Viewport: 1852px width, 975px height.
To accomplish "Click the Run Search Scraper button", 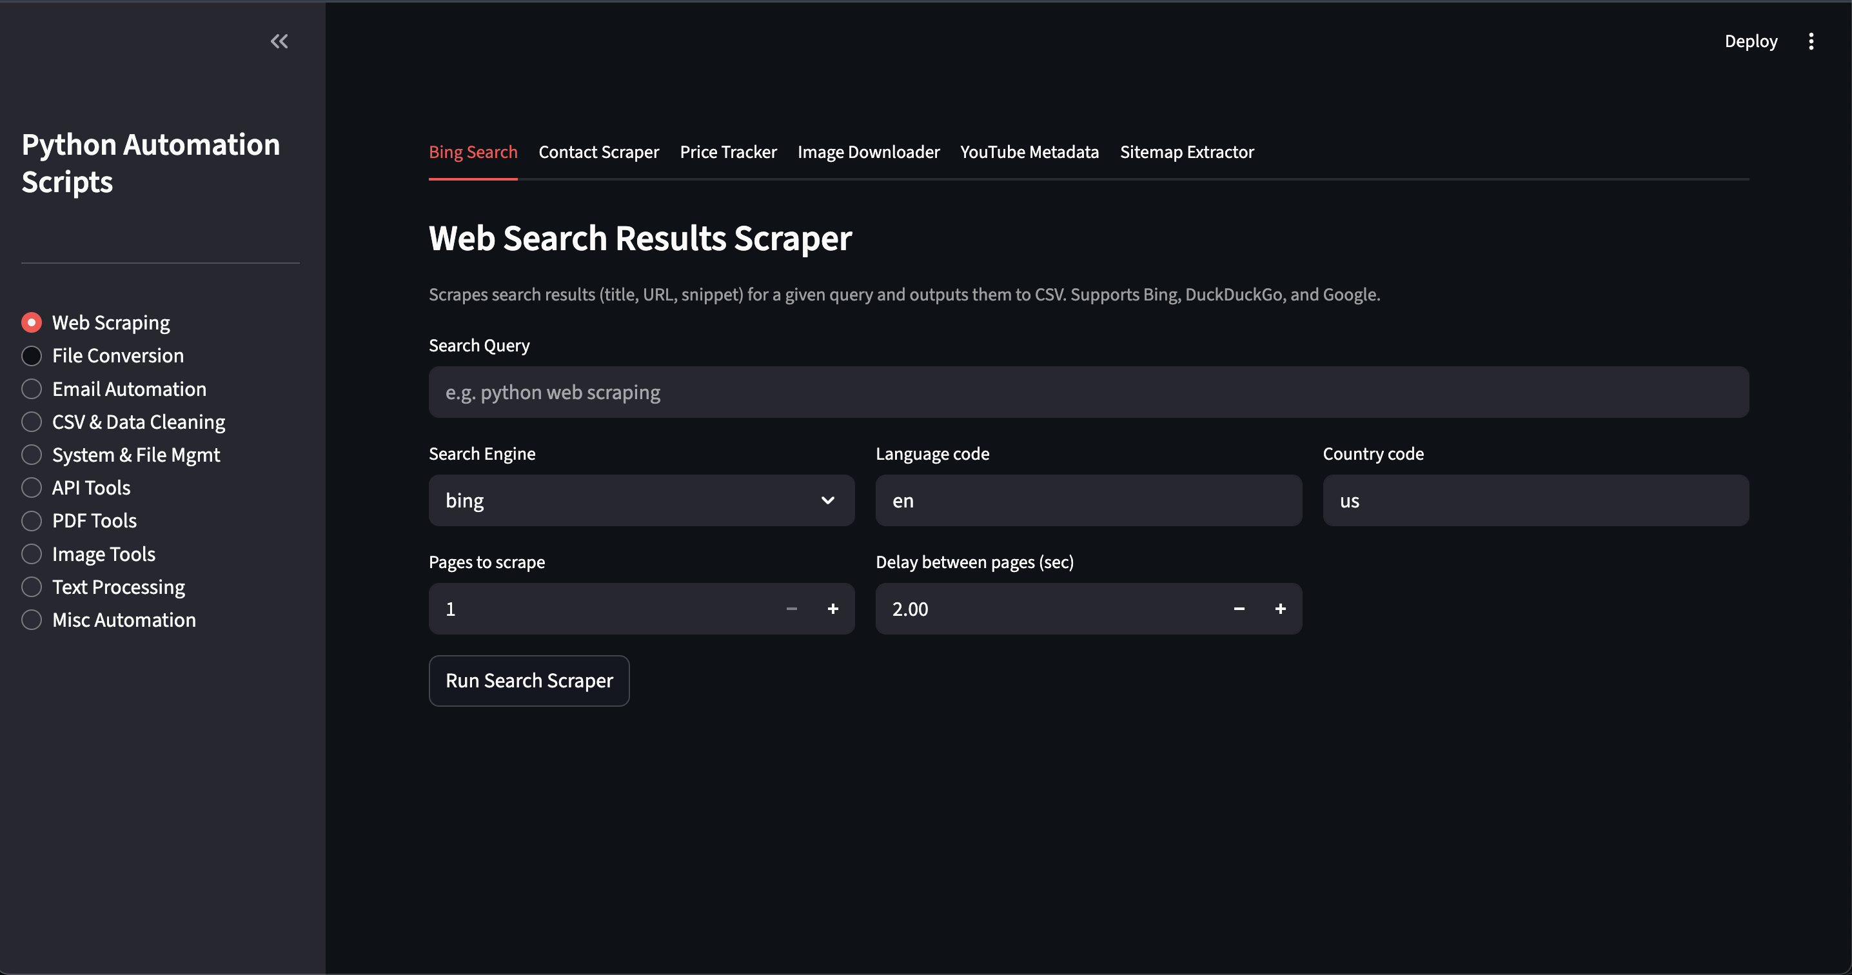I will click(528, 680).
